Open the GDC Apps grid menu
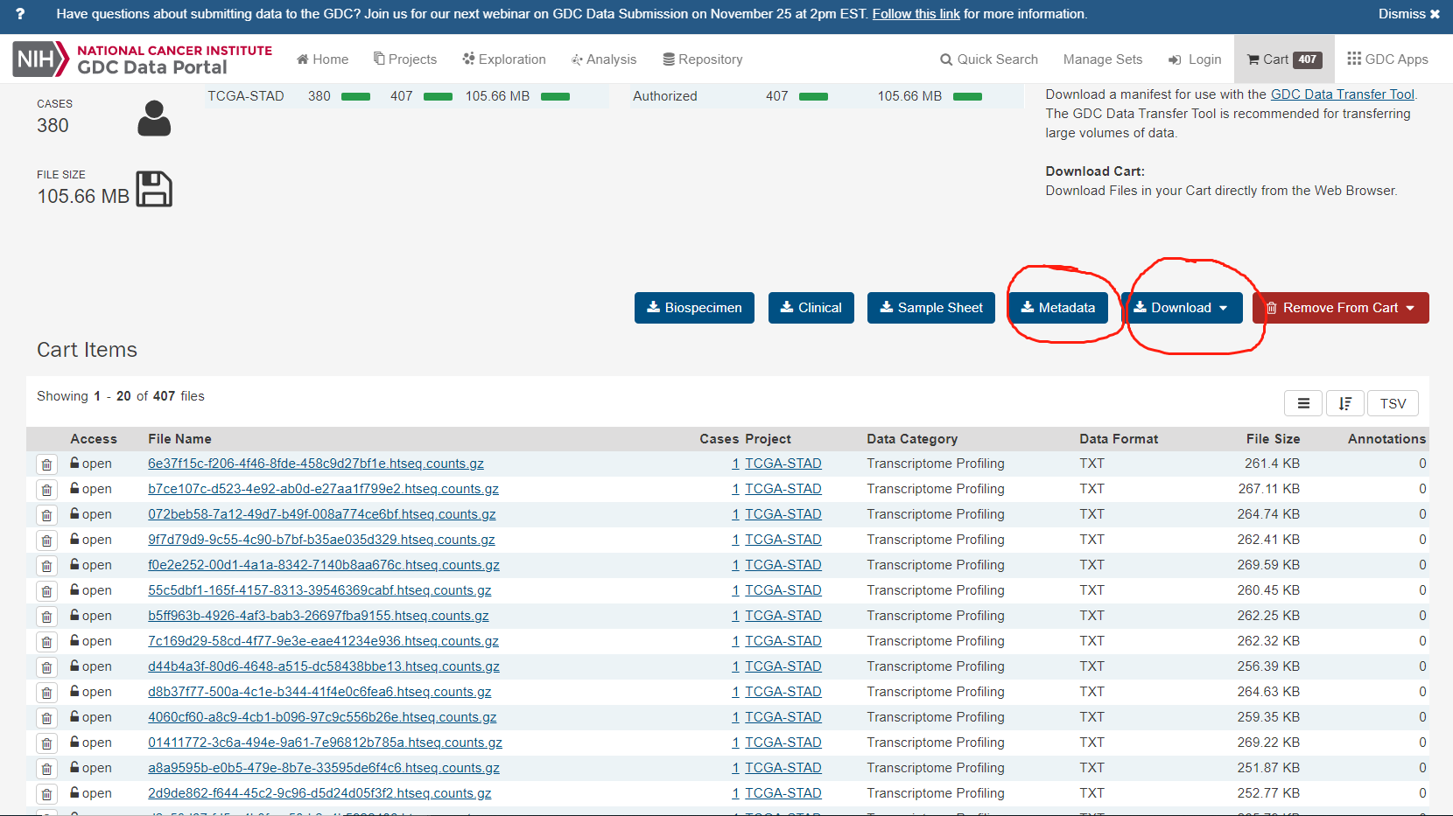 click(x=1387, y=59)
